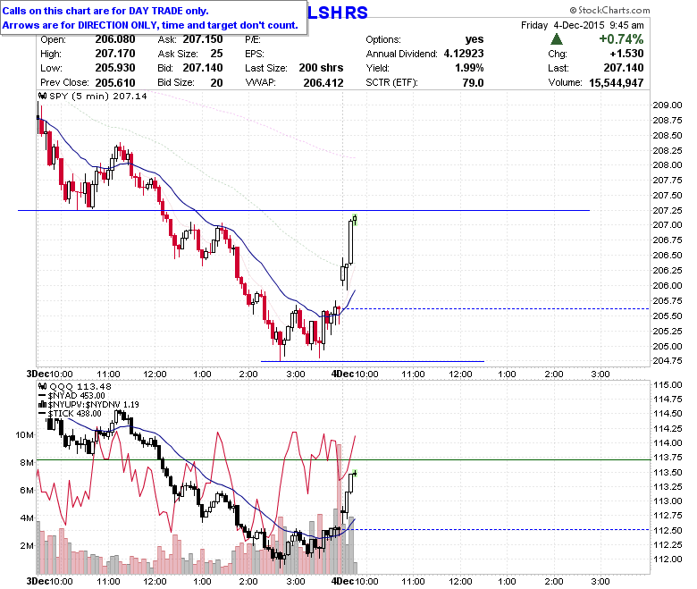Click the 207.25 price axis label

click(x=667, y=210)
